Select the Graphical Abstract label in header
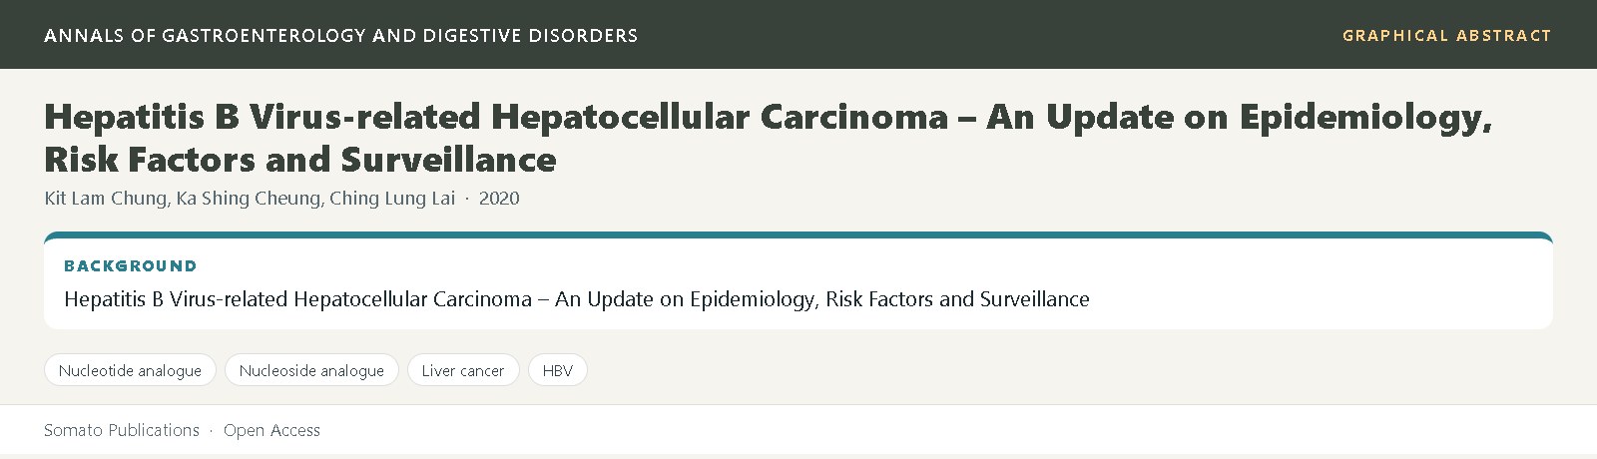Image resolution: width=1597 pixels, height=459 pixels. [1446, 35]
